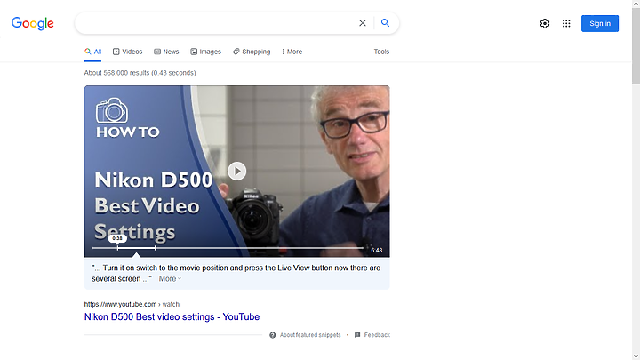Click the video progress bar

click(x=228, y=248)
